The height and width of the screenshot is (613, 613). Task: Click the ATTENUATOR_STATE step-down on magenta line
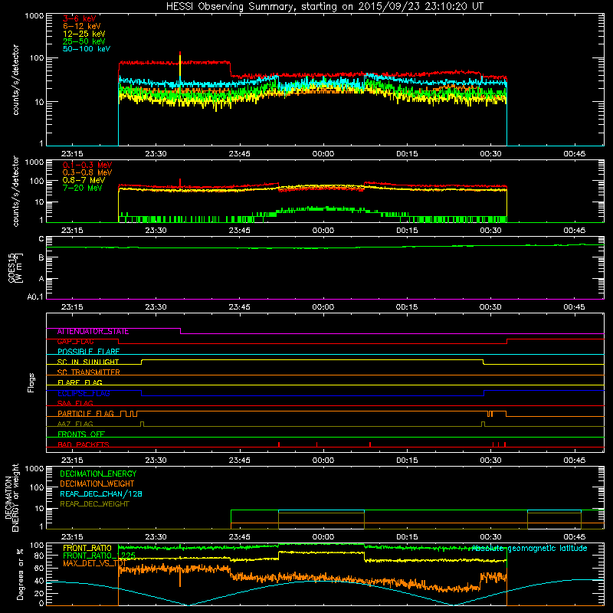click(180, 331)
